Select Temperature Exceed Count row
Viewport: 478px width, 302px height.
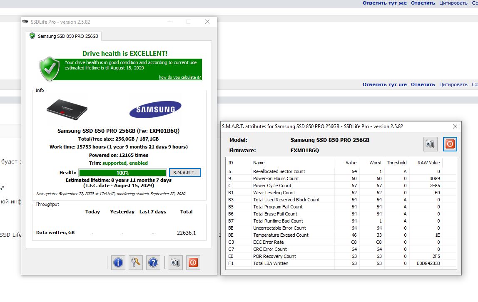(x=341, y=235)
